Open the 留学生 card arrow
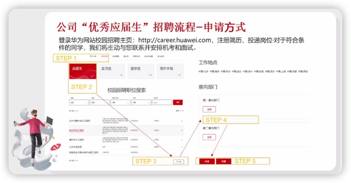The image size is (351, 183). pos(150,75)
